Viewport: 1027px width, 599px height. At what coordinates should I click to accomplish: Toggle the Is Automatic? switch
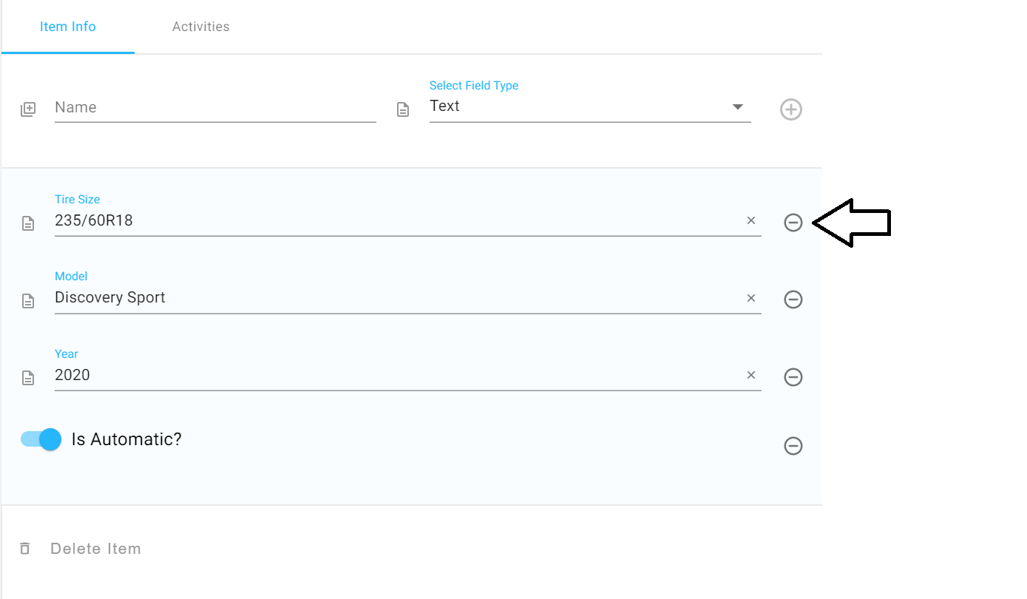[41, 439]
